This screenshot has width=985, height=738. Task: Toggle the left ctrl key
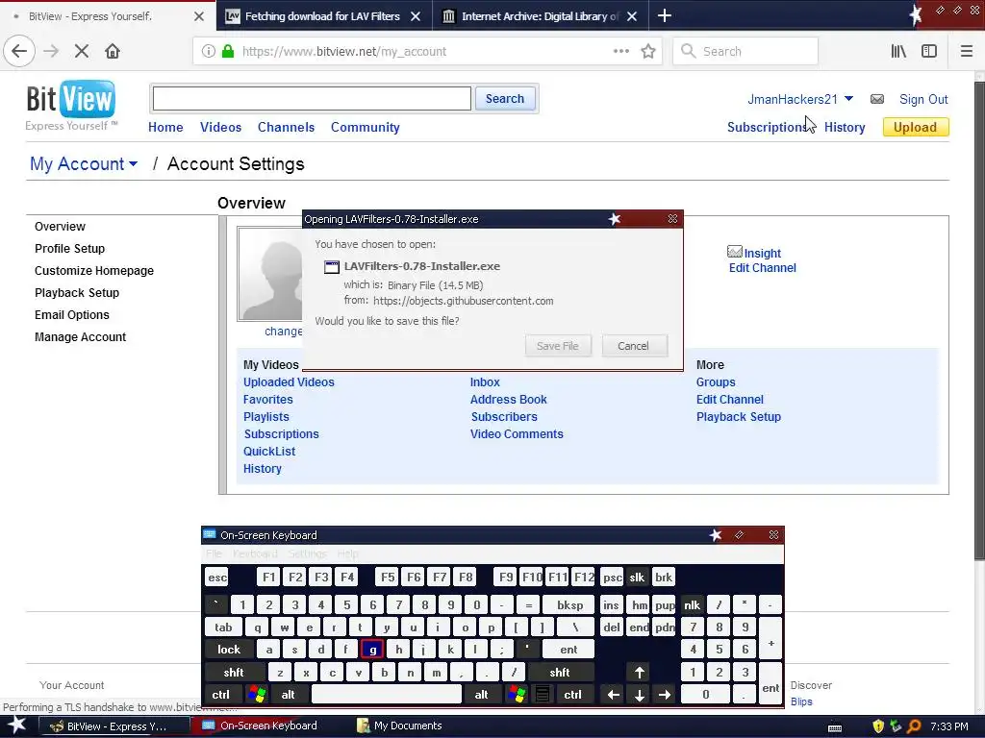pos(220,695)
